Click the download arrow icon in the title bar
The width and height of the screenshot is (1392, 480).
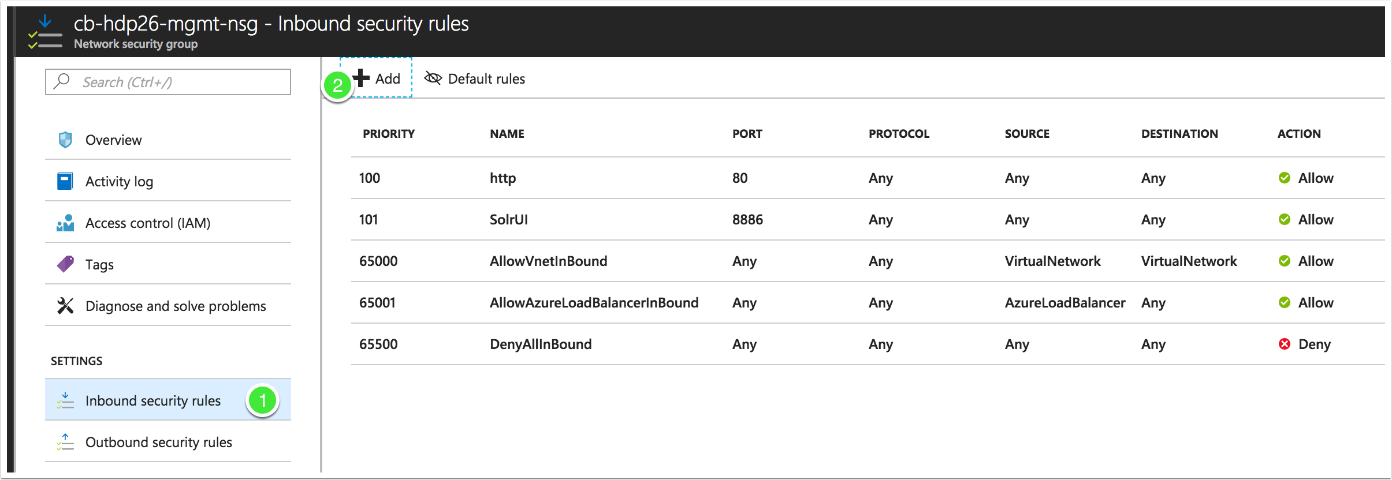tap(44, 20)
